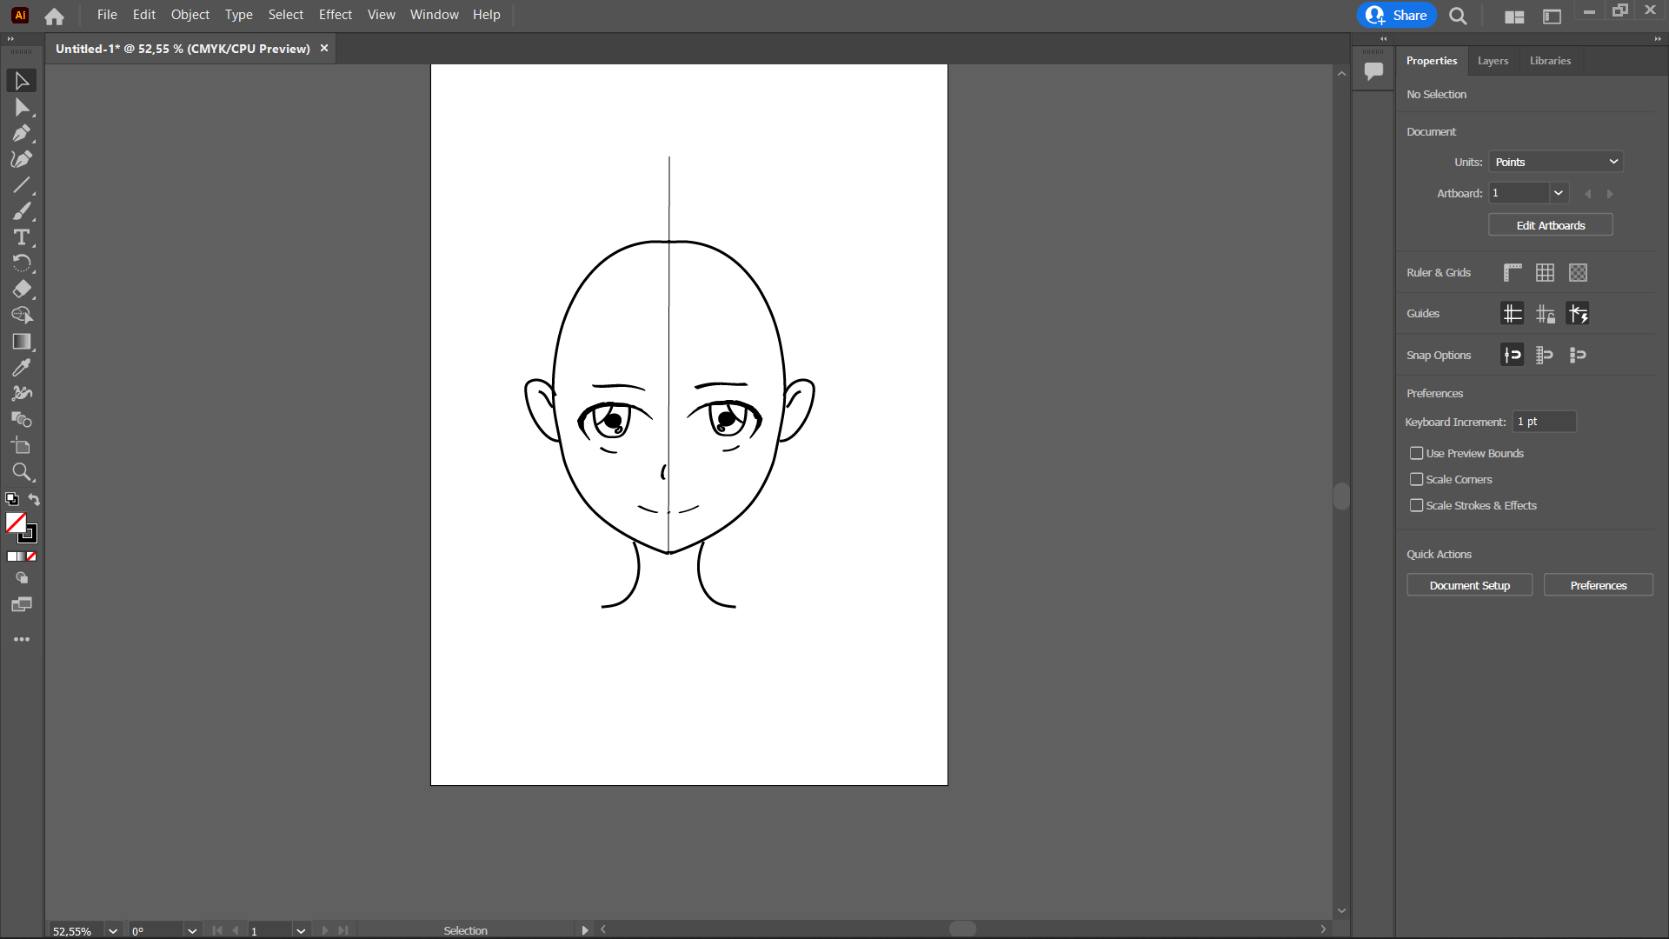Select the Paintbrush tool
Image resolution: width=1669 pixels, height=939 pixels.
(x=21, y=211)
